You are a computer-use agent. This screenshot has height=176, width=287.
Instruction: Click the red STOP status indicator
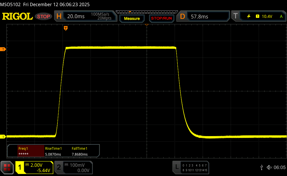click(x=43, y=16)
